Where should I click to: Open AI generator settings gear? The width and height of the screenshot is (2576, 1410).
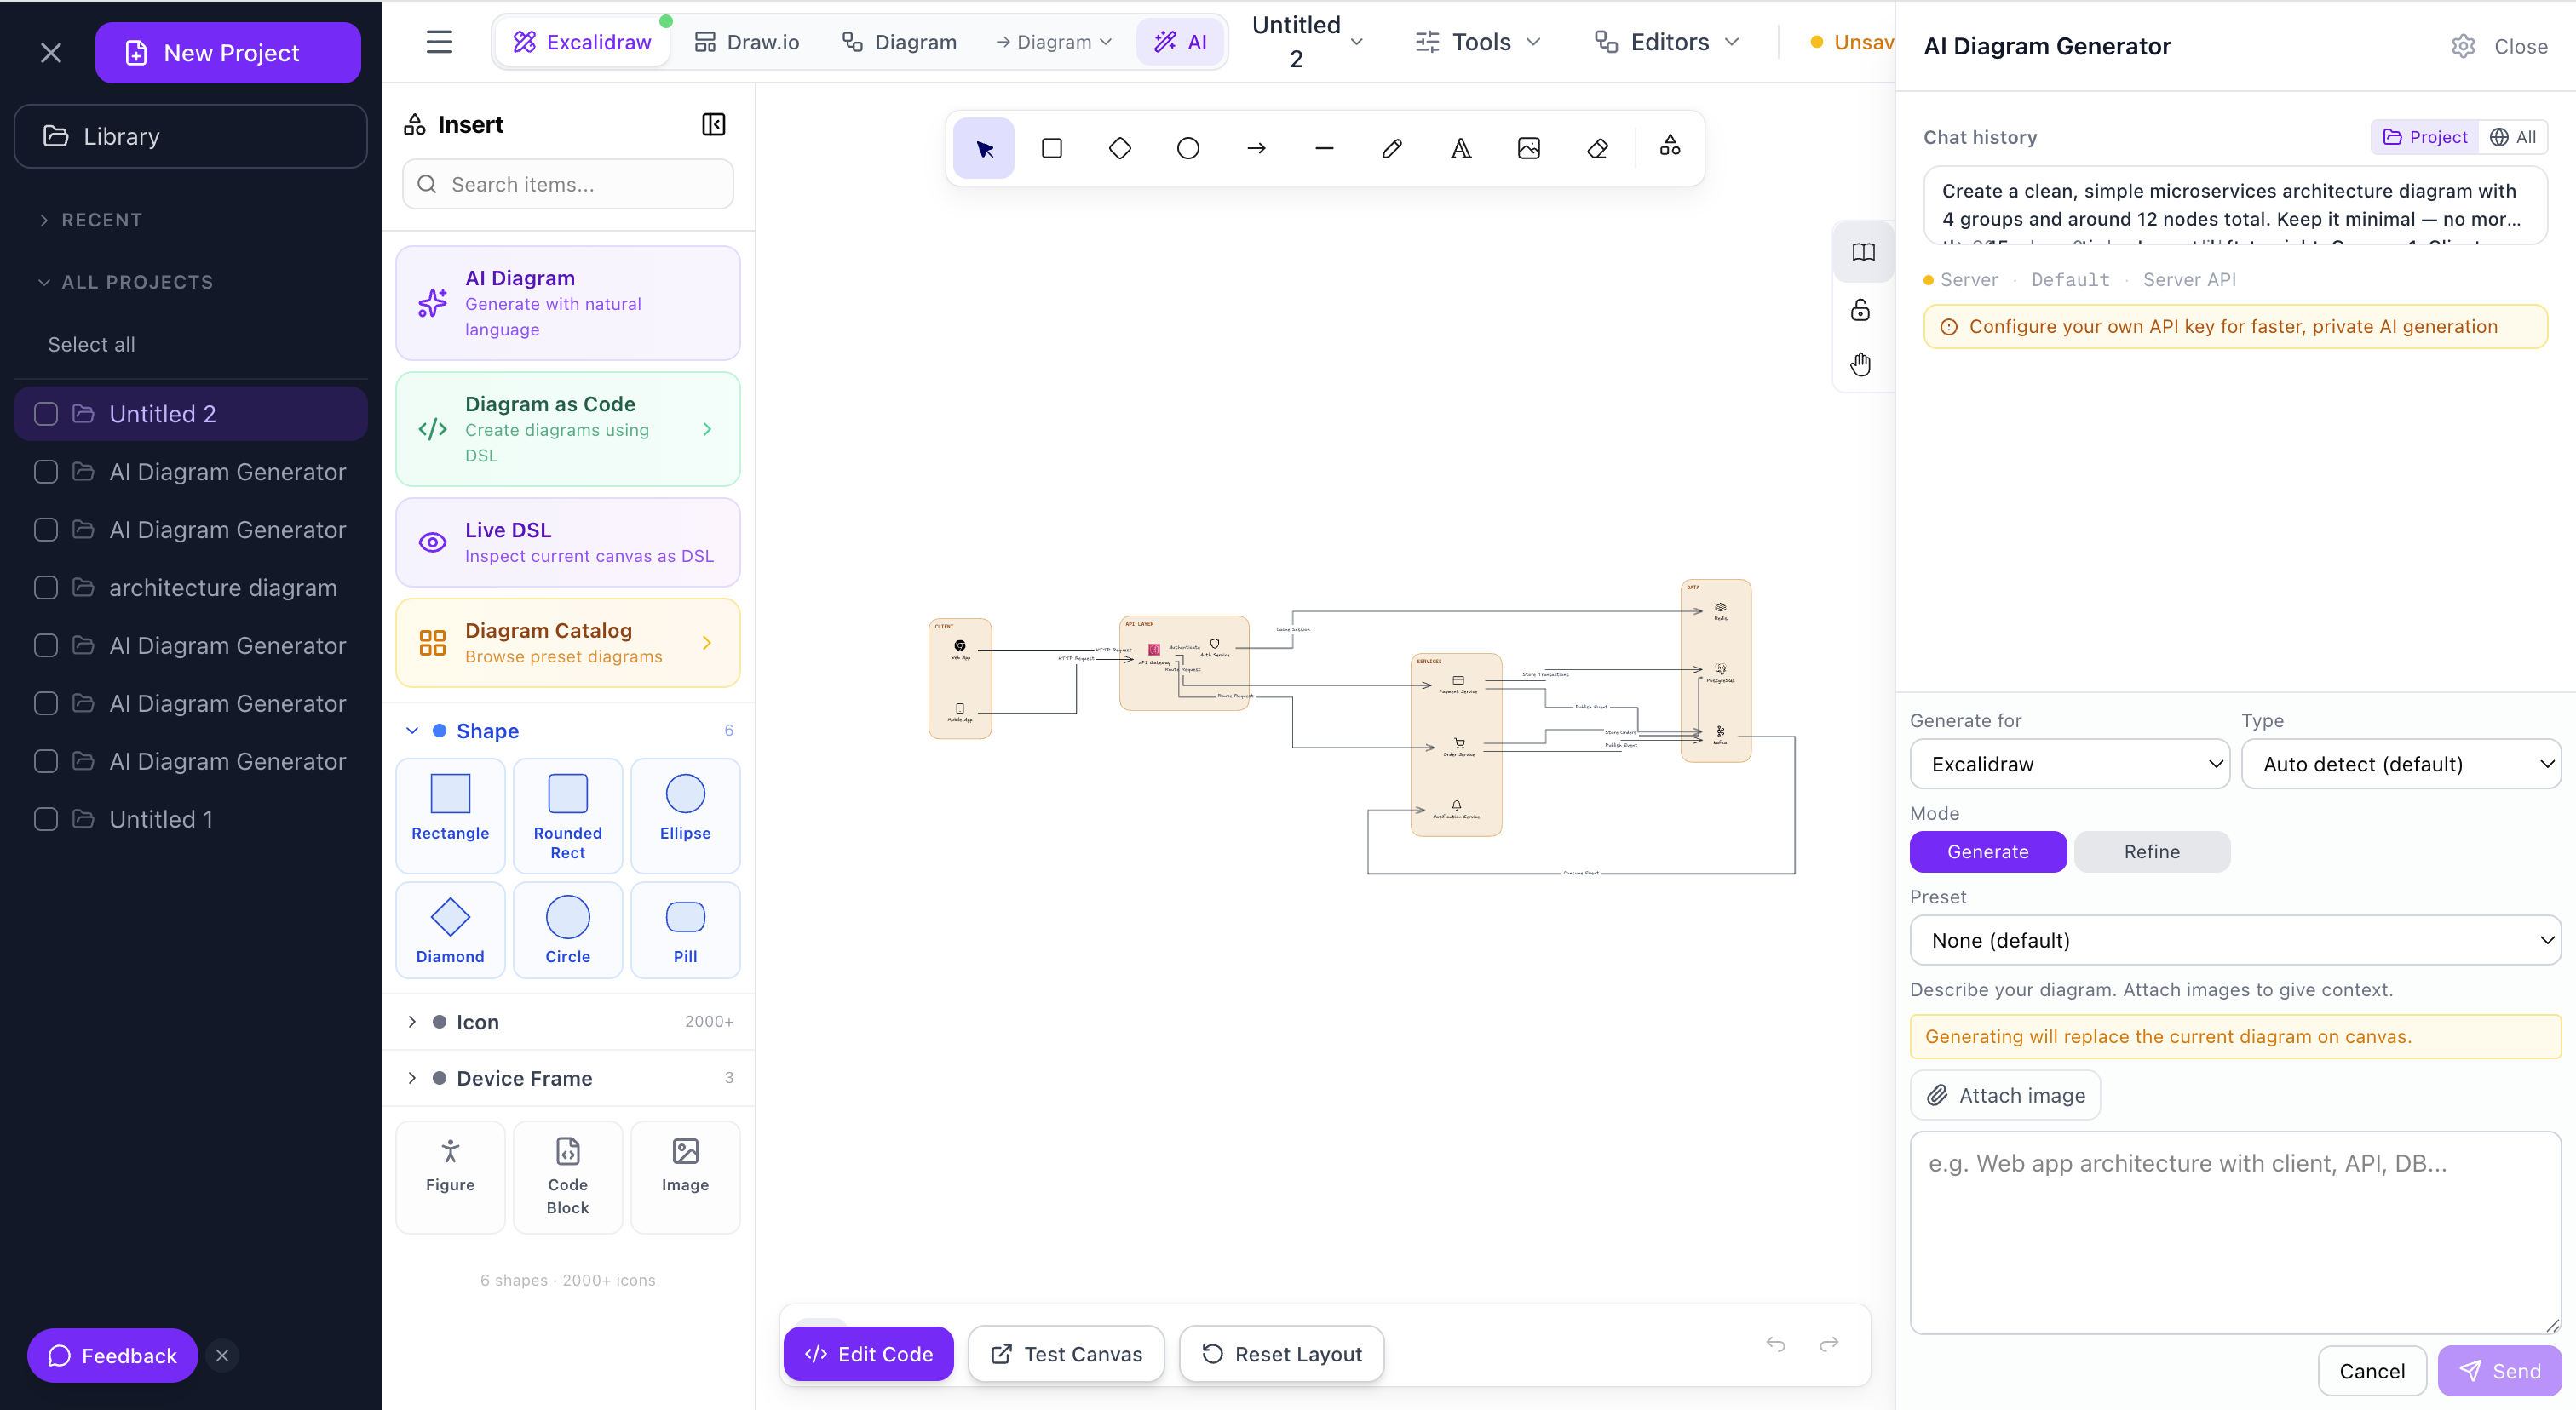[2463, 47]
